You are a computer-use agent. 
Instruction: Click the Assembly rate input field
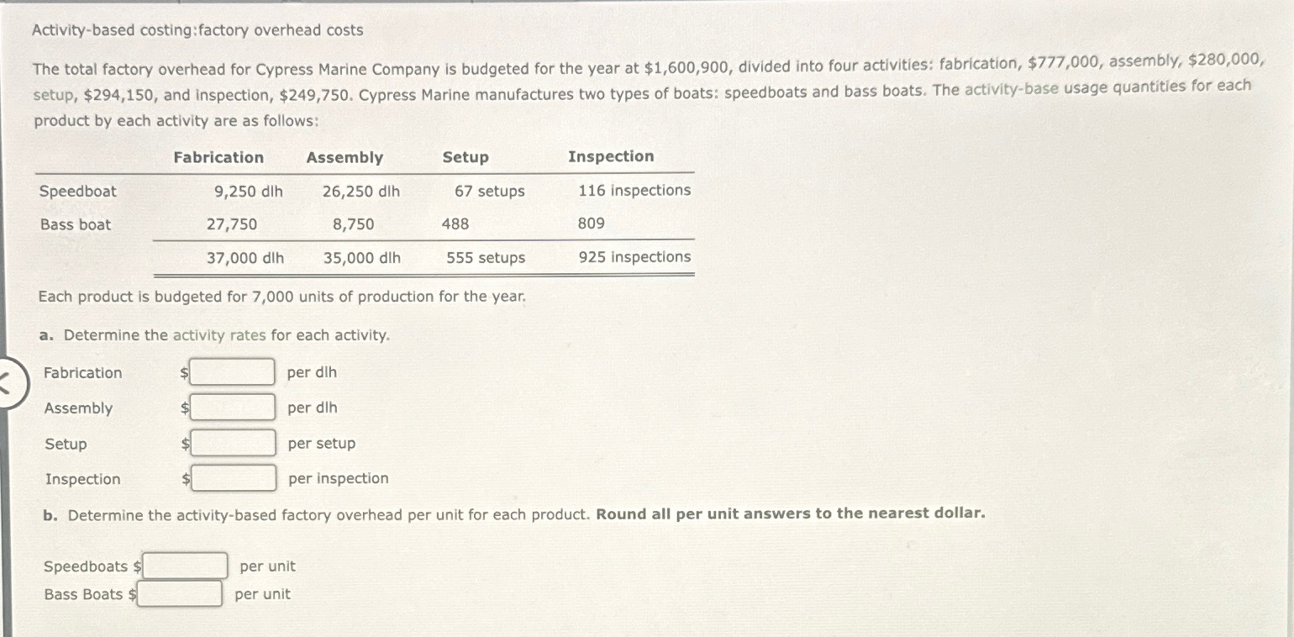pos(234,407)
